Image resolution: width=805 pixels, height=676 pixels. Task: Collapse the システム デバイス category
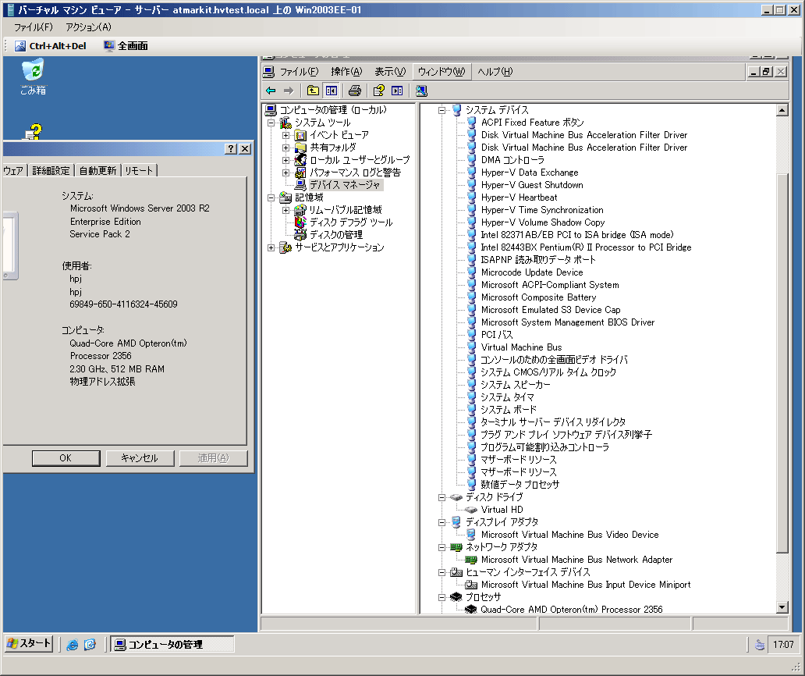pyautogui.click(x=442, y=110)
